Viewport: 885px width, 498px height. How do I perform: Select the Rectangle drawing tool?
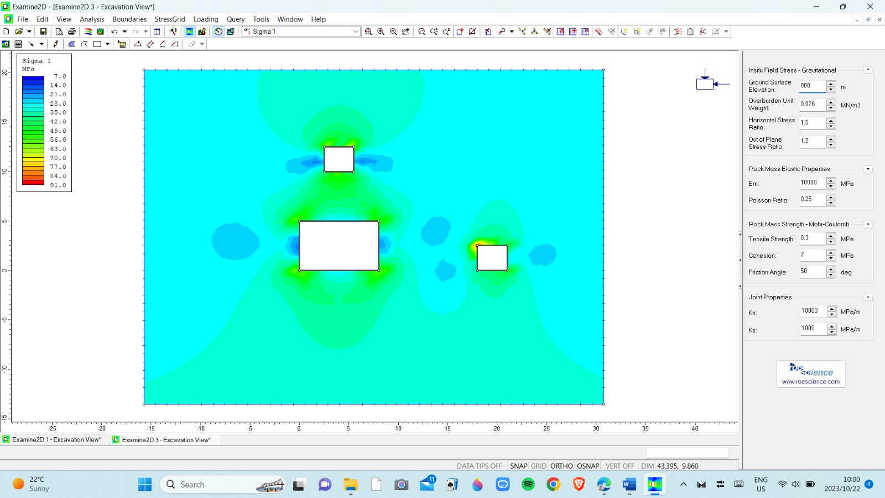point(97,44)
